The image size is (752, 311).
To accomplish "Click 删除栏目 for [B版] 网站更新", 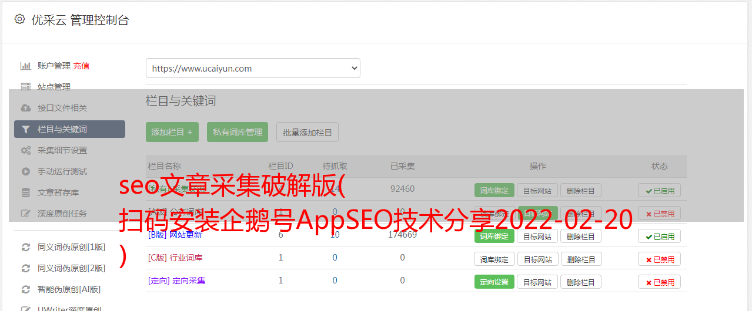I will (580, 236).
